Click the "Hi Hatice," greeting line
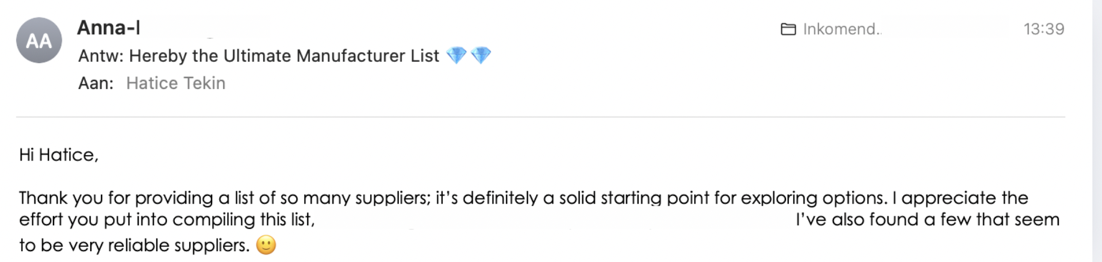 click(58, 155)
